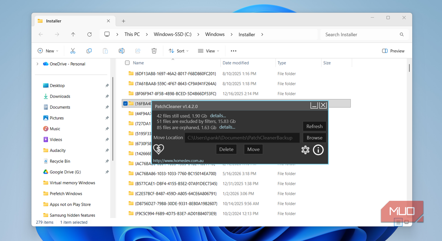Click PatchCleaner Move button

pos(253,149)
